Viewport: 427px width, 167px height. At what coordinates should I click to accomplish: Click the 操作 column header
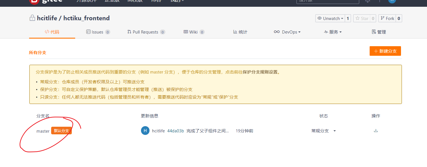[376, 116]
